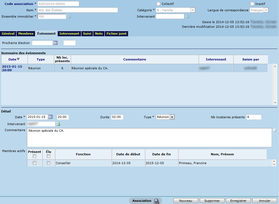Click the Association search magnifier icon
279x204 pixels.
tap(157, 201)
